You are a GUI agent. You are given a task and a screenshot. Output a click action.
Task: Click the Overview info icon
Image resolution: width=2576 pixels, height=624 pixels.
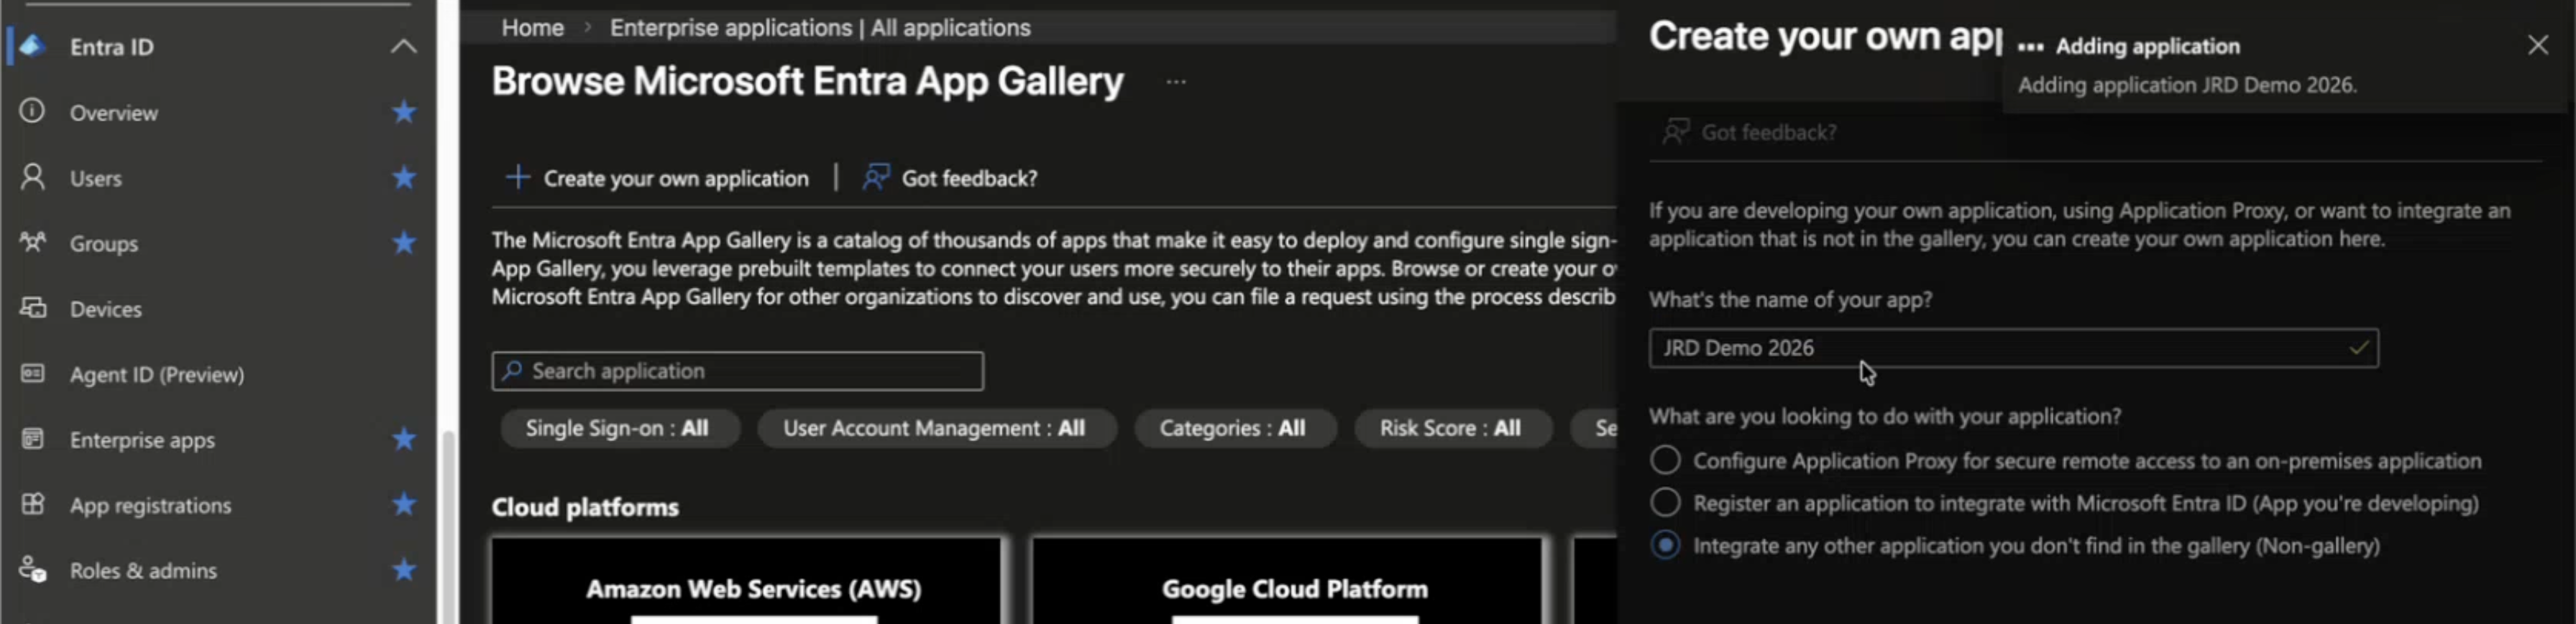32,111
